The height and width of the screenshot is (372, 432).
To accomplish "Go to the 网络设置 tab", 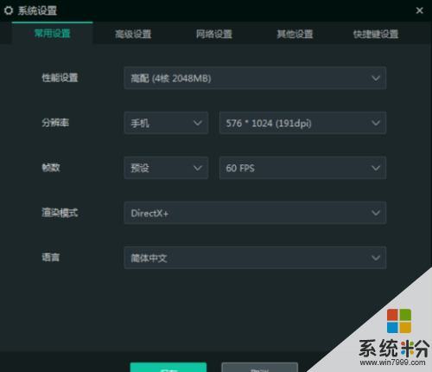I will coord(214,34).
